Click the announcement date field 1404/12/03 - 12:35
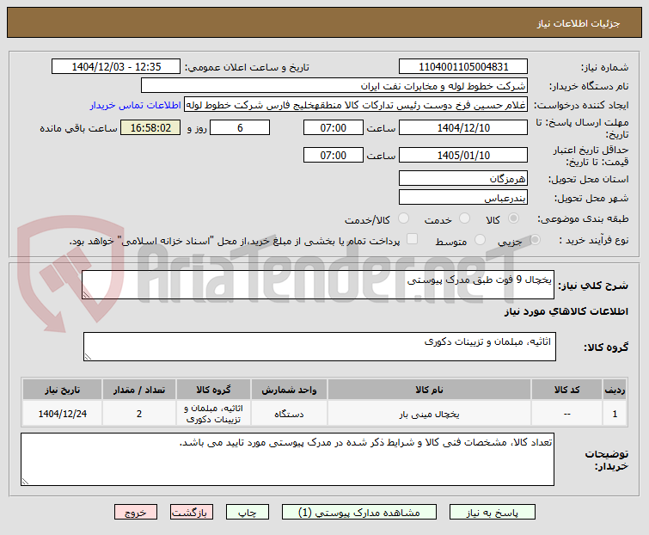The height and width of the screenshot is (535, 649). [x=116, y=66]
